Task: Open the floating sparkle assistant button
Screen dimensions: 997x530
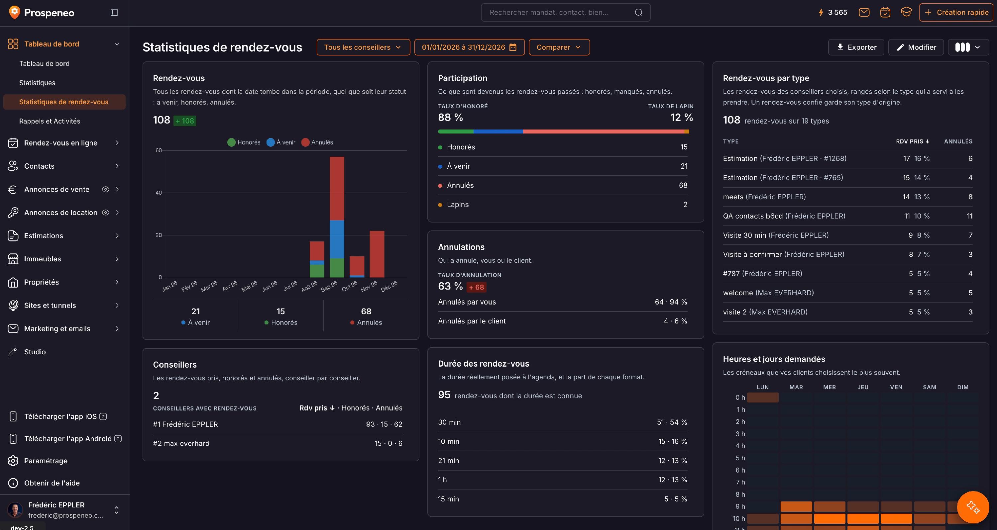Action: (973, 507)
